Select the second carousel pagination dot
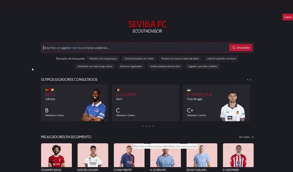The image size is (293, 172). click(146, 126)
